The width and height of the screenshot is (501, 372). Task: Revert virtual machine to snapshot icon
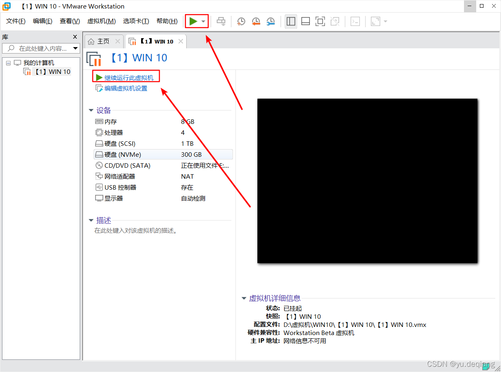tap(256, 22)
